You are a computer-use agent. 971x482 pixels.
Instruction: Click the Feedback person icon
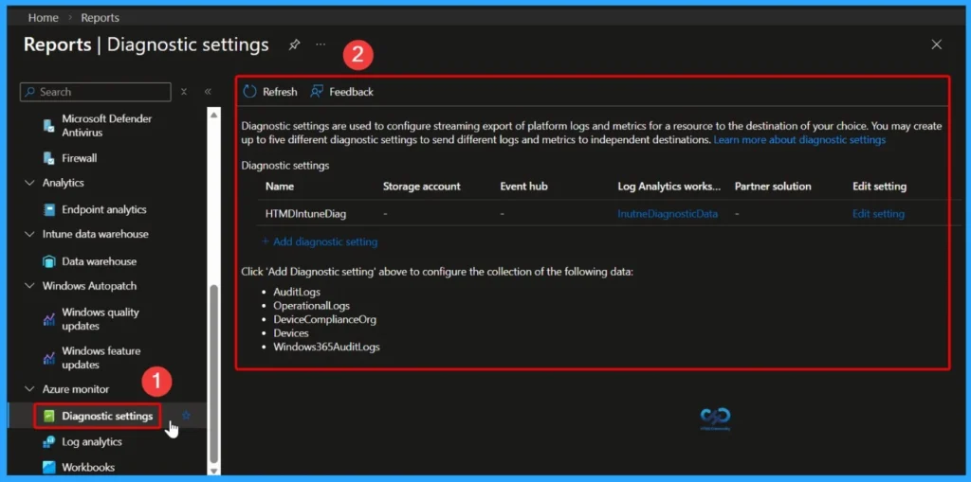click(x=317, y=92)
